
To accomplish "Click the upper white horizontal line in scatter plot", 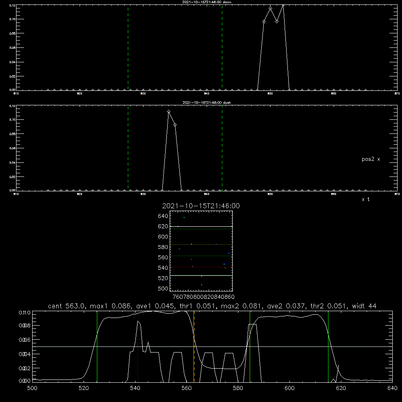I will pos(201,226).
